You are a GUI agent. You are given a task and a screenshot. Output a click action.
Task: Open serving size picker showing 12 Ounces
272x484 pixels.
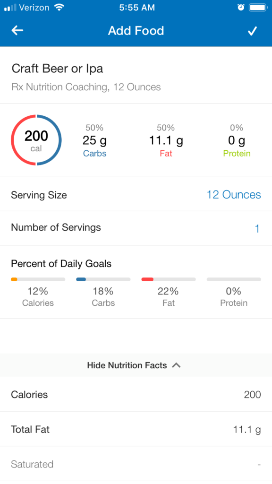pyautogui.click(x=233, y=194)
